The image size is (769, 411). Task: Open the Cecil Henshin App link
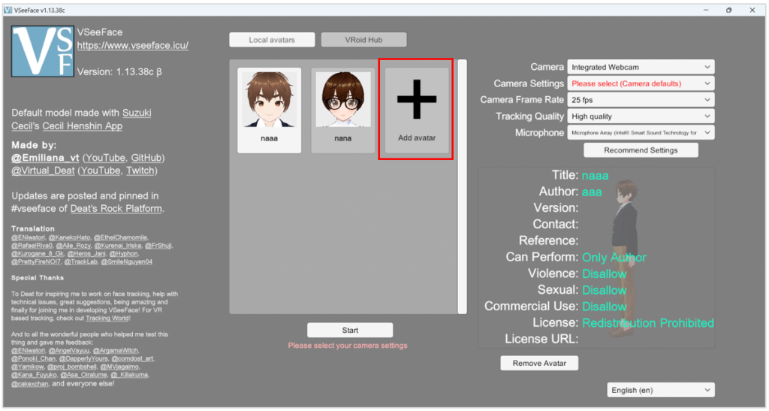(82, 126)
